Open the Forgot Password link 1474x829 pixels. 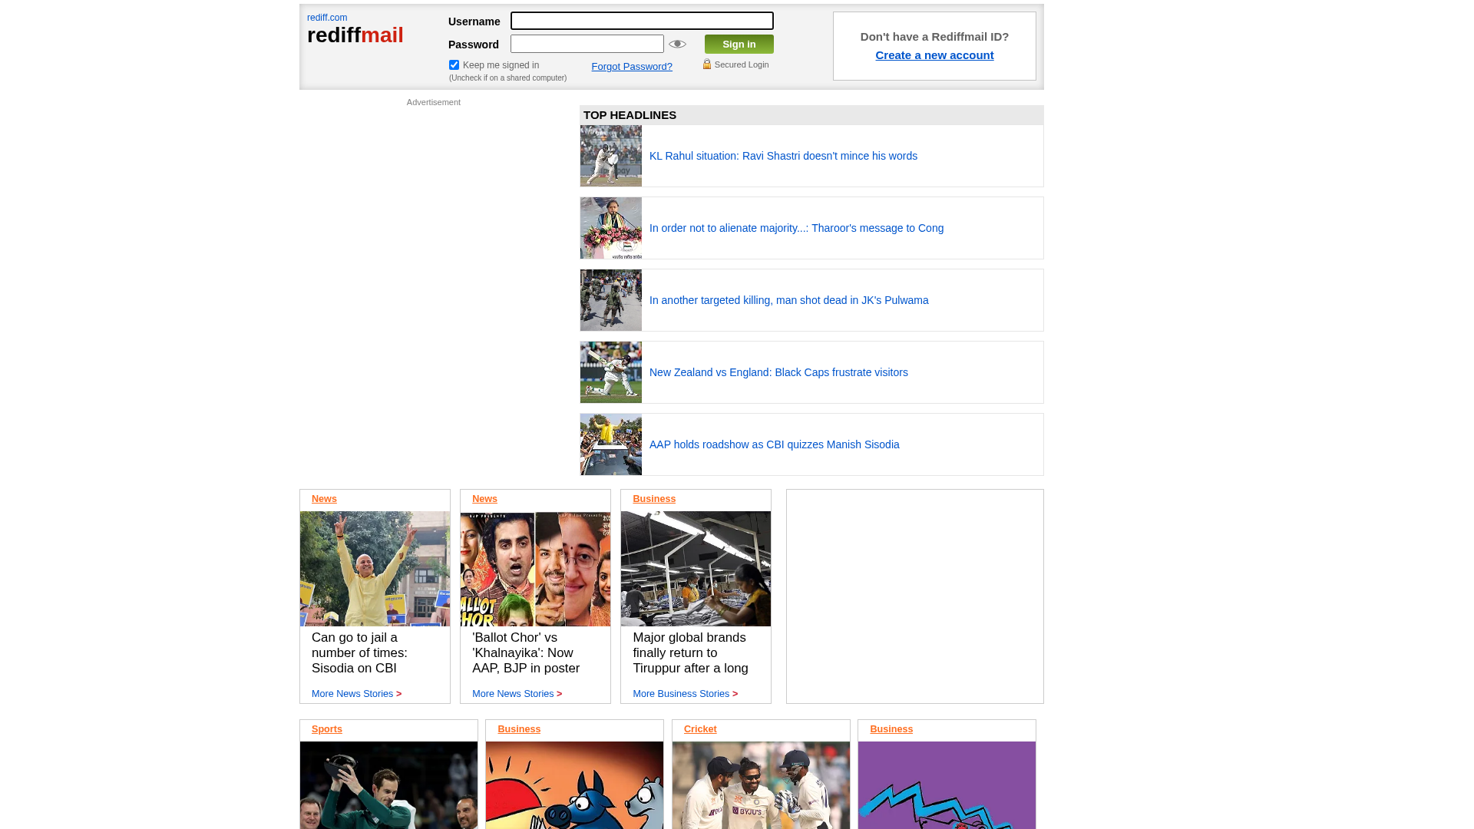click(x=632, y=67)
